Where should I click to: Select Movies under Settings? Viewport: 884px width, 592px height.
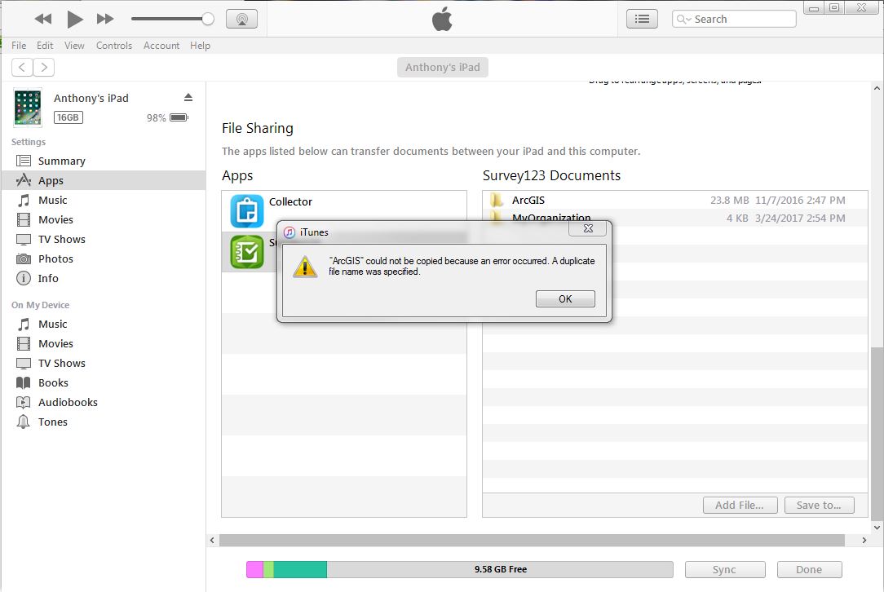pos(104,220)
